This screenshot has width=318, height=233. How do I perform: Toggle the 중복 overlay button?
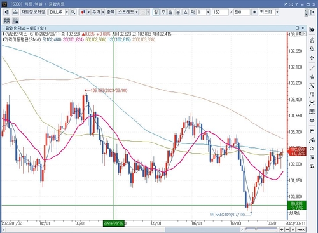coord(111,12)
